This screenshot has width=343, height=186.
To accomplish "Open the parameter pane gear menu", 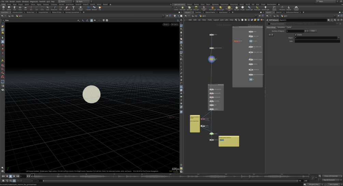I will coord(329,20).
